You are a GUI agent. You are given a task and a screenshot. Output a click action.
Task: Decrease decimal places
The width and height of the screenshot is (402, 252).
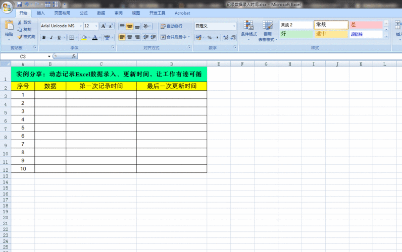tap(233, 37)
